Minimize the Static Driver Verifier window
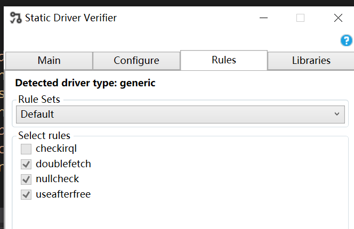 [x=263, y=18]
